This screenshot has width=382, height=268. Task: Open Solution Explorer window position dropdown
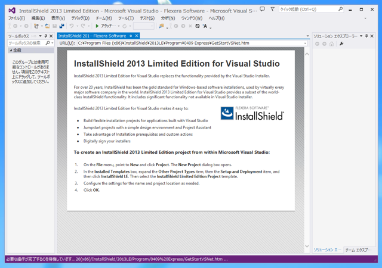coord(361,36)
